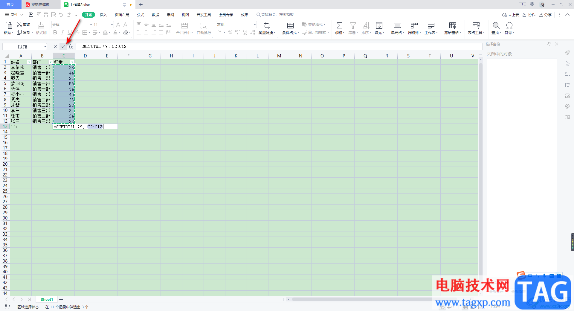Open the fill color dropdown arrow

point(110,32)
